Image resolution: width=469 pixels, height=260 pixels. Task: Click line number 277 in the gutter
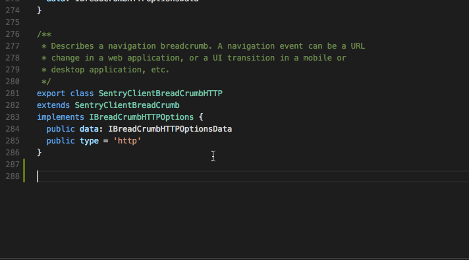click(x=13, y=46)
